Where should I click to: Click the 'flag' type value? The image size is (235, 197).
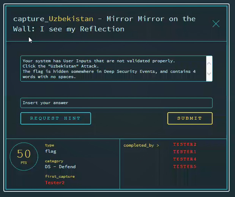coord(50,151)
